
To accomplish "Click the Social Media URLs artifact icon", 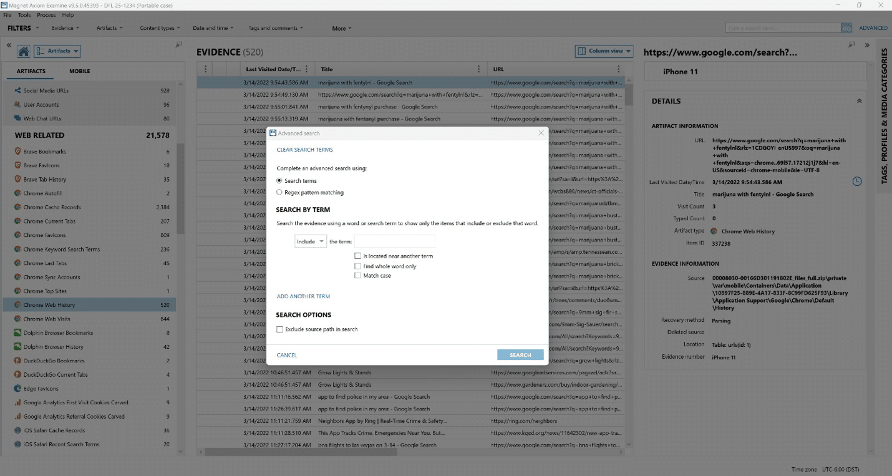I will point(16,90).
